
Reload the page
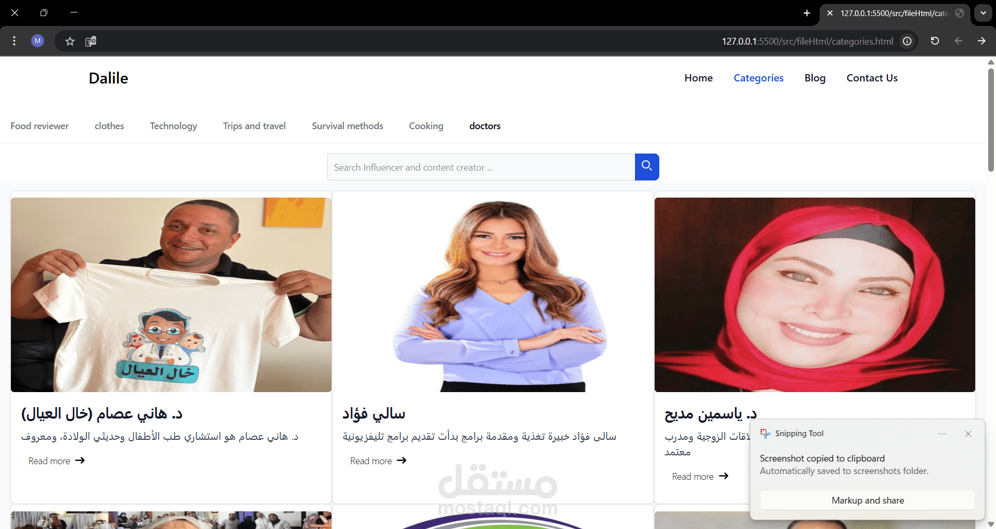(935, 41)
